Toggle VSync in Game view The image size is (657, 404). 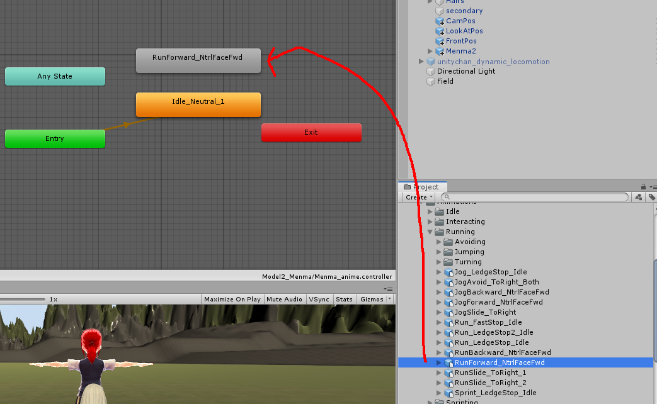(x=319, y=300)
